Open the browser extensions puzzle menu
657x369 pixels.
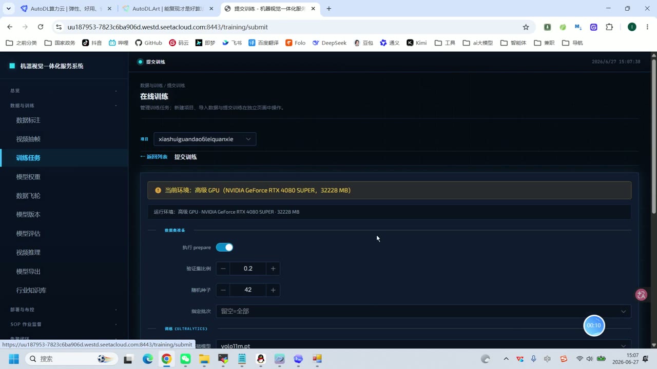click(609, 27)
